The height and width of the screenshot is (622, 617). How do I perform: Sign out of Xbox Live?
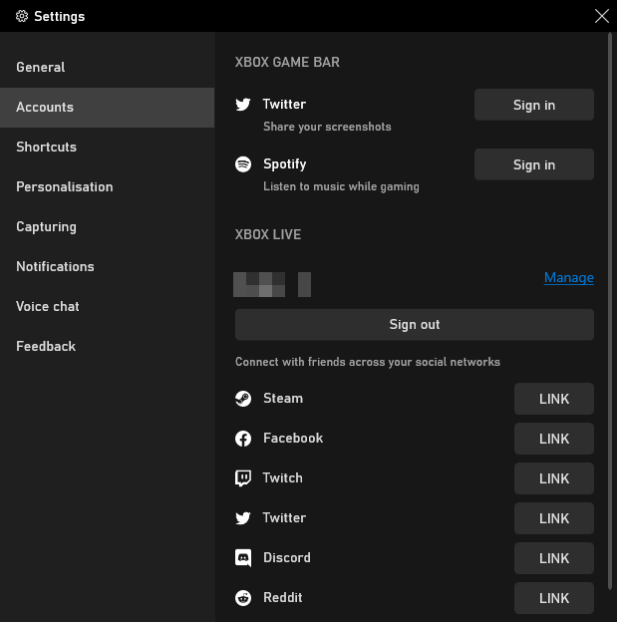point(415,325)
